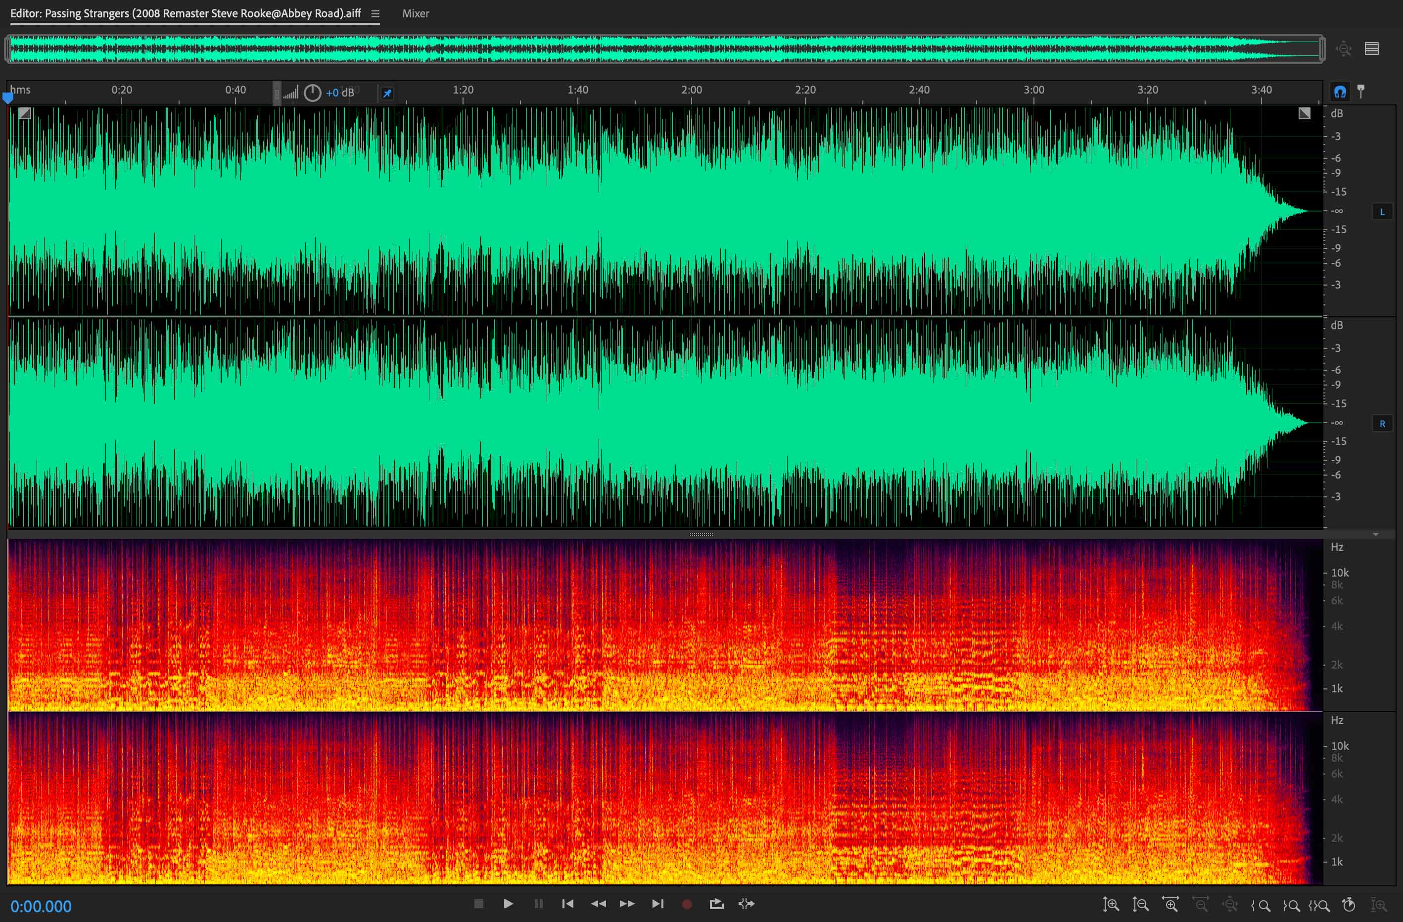Toggle Loop Playback icon
The image size is (1403, 922).
click(x=716, y=904)
